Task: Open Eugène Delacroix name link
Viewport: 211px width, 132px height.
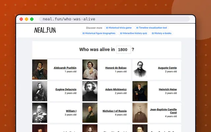Action: [x=66, y=89]
